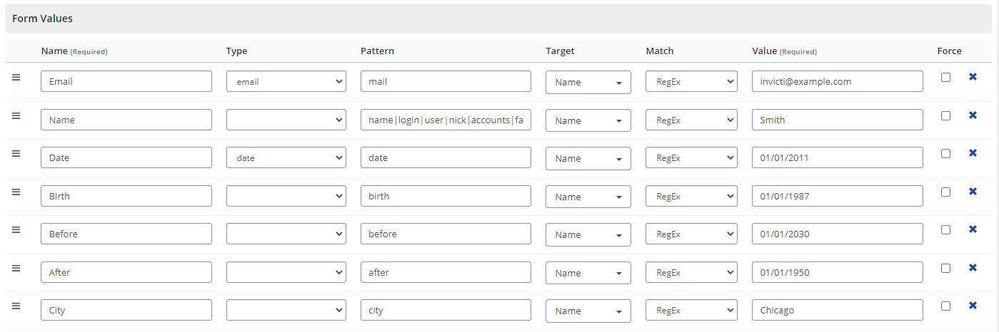
Task: Click the Value field containing Smith
Action: pyautogui.click(x=837, y=120)
